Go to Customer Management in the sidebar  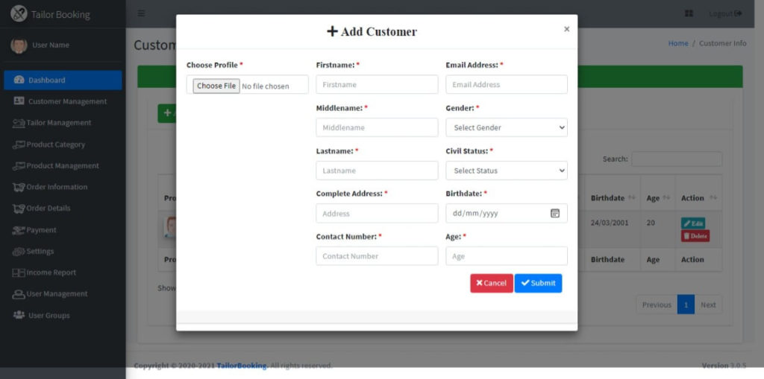[x=63, y=102]
